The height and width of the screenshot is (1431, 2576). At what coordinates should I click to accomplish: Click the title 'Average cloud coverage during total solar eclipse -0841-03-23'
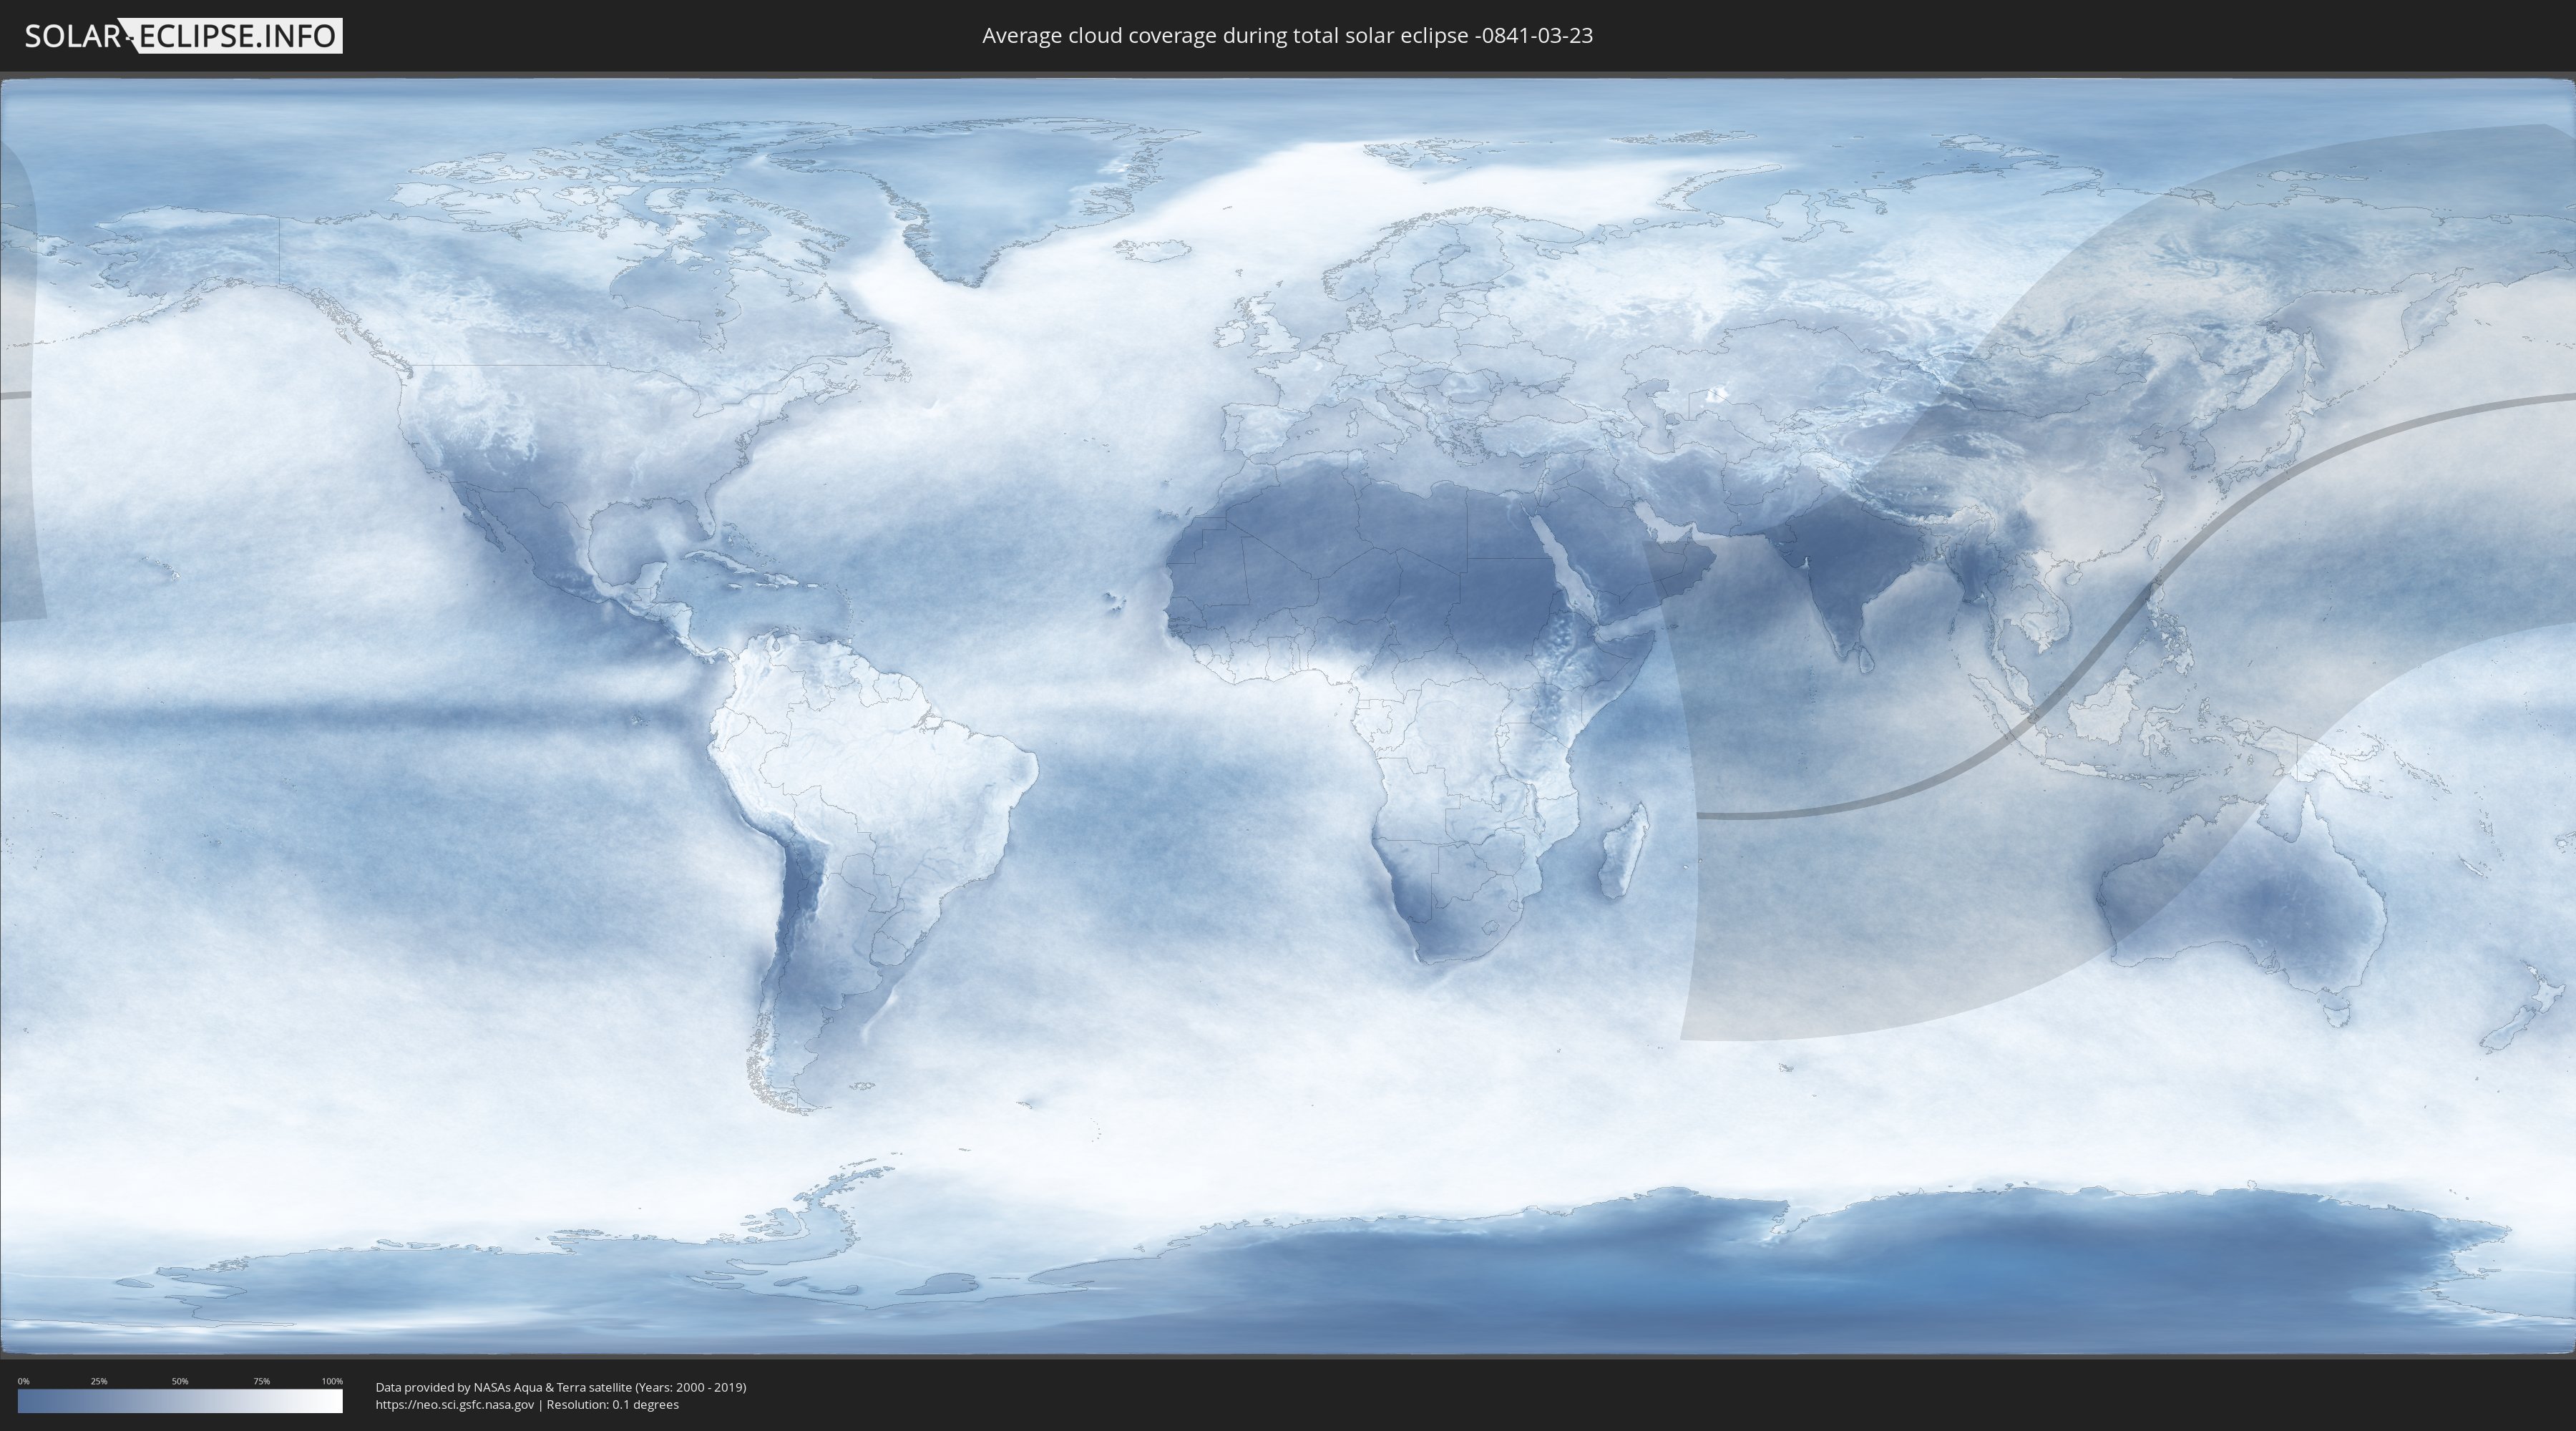coord(1287,36)
